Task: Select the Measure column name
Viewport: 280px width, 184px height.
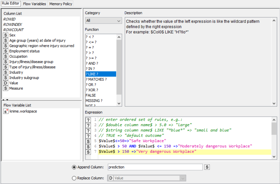Action: tap(16, 88)
